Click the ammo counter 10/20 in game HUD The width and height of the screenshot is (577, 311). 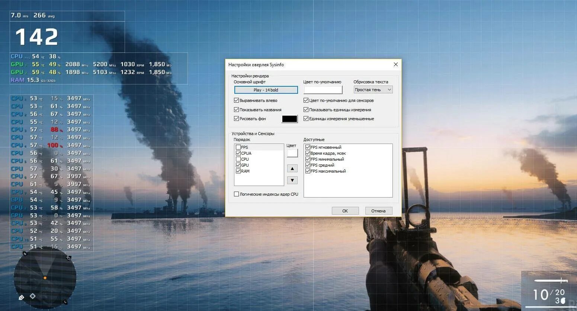click(549, 294)
